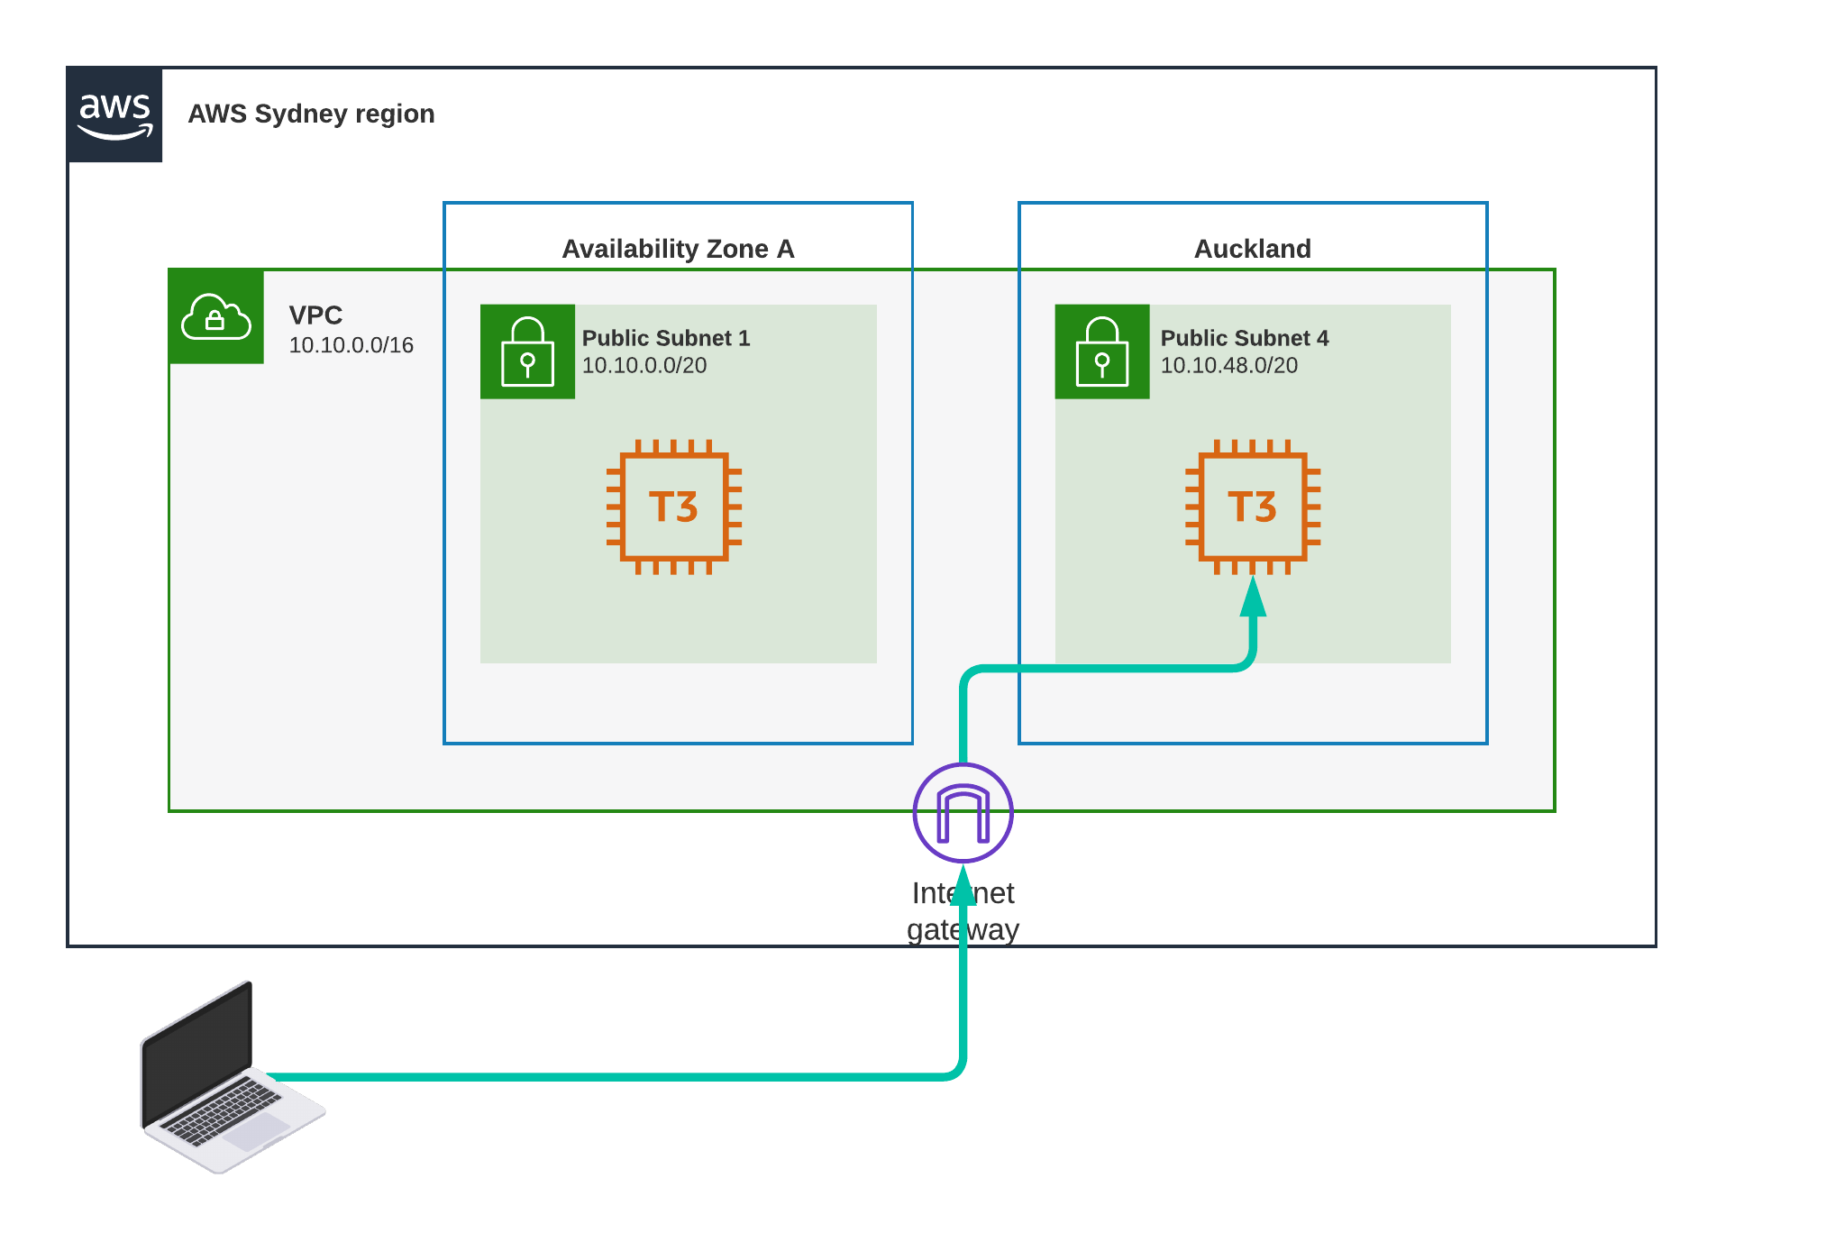Click the Public Subnet 1 lock icon

tap(527, 352)
